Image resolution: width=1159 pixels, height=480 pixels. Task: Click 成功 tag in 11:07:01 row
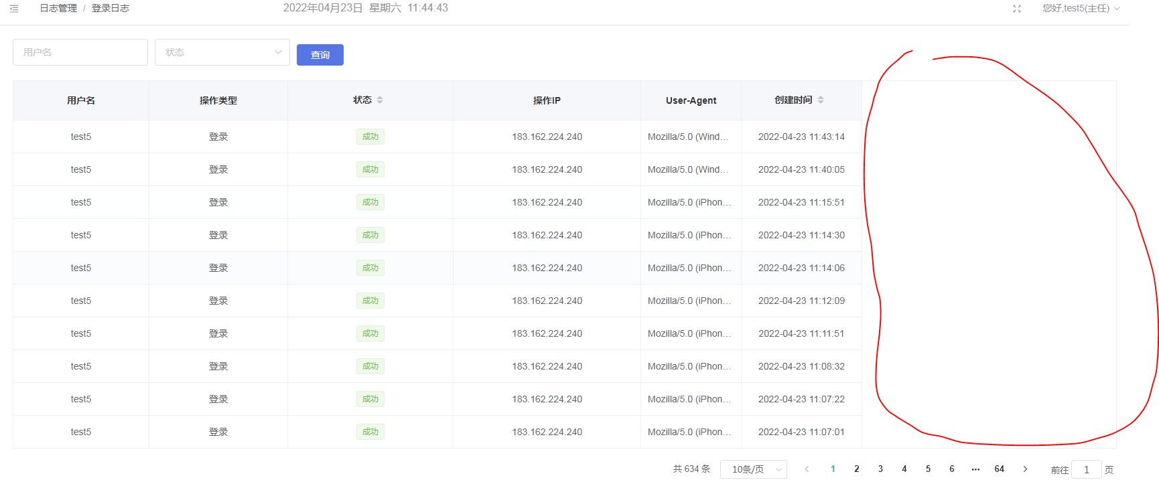(x=370, y=432)
